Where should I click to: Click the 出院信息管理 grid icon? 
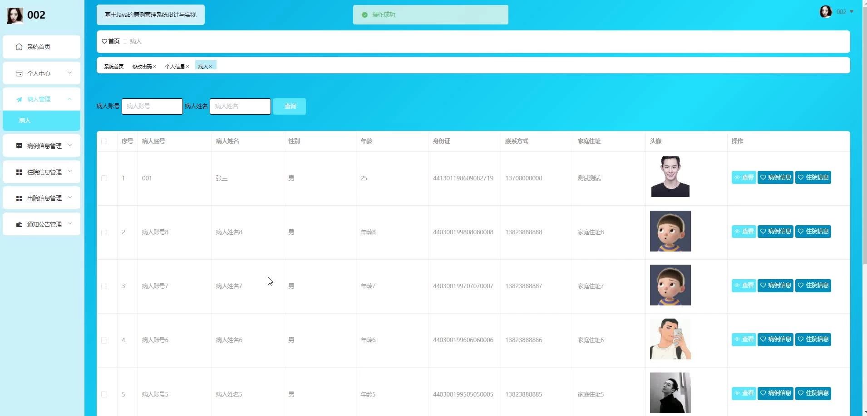click(19, 198)
